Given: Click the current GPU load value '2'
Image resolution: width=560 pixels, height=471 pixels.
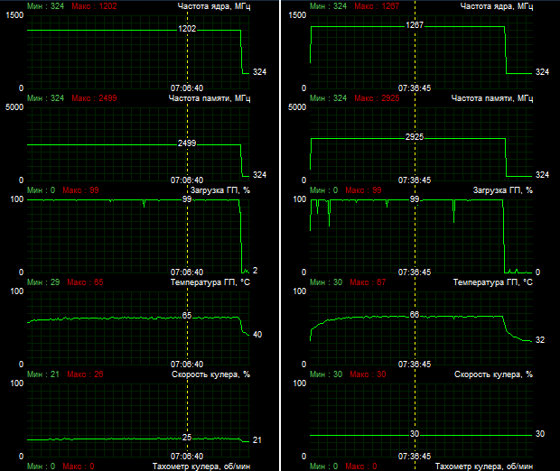Looking at the screenshot, I should click(x=255, y=271).
